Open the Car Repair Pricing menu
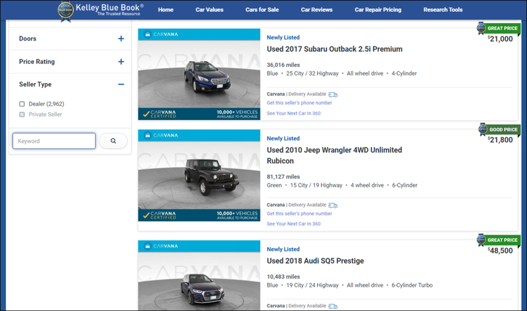This screenshot has width=527, height=311. 378,10
